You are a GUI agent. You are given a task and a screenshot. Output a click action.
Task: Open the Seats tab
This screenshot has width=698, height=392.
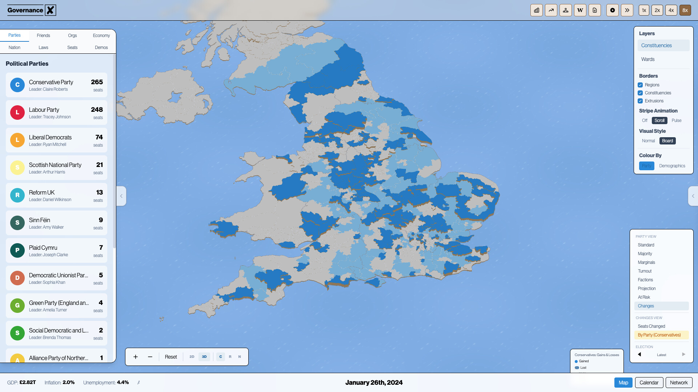pyautogui.click(x=72, y=47)
